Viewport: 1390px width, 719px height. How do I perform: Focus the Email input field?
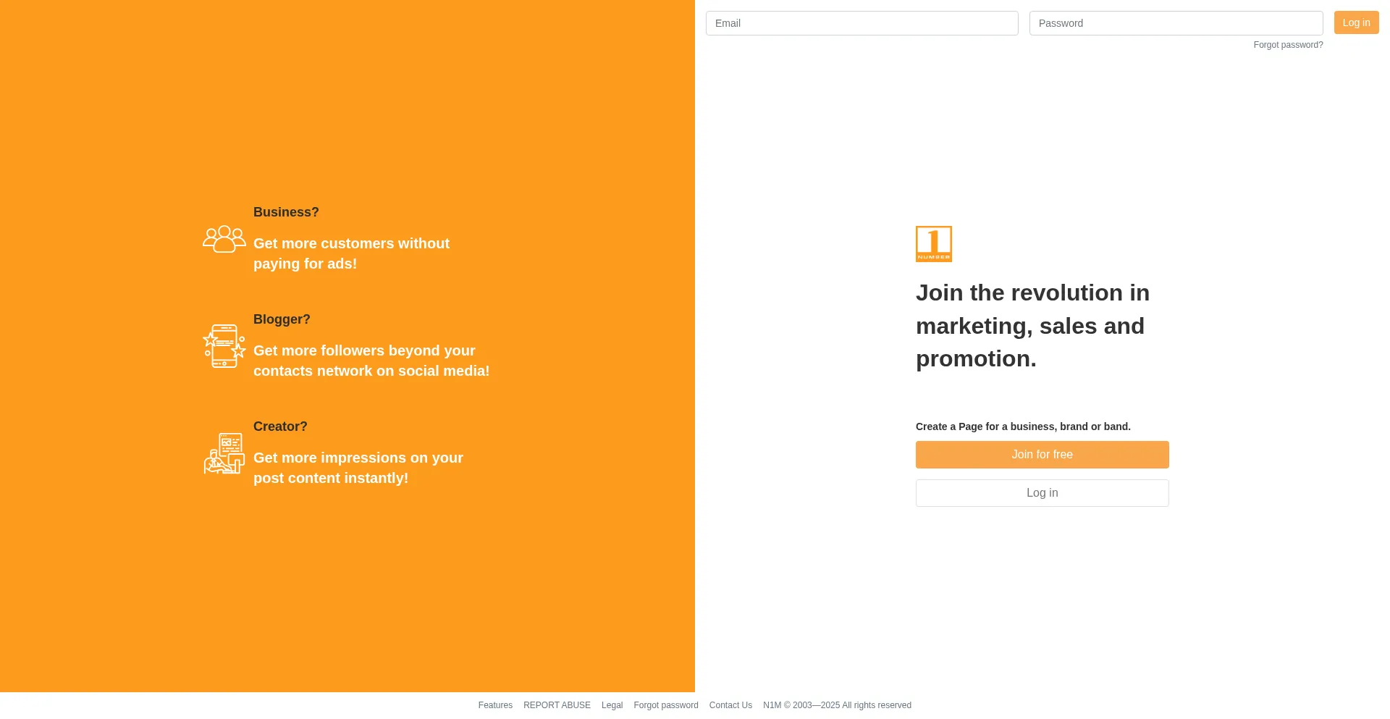(862, 23)
